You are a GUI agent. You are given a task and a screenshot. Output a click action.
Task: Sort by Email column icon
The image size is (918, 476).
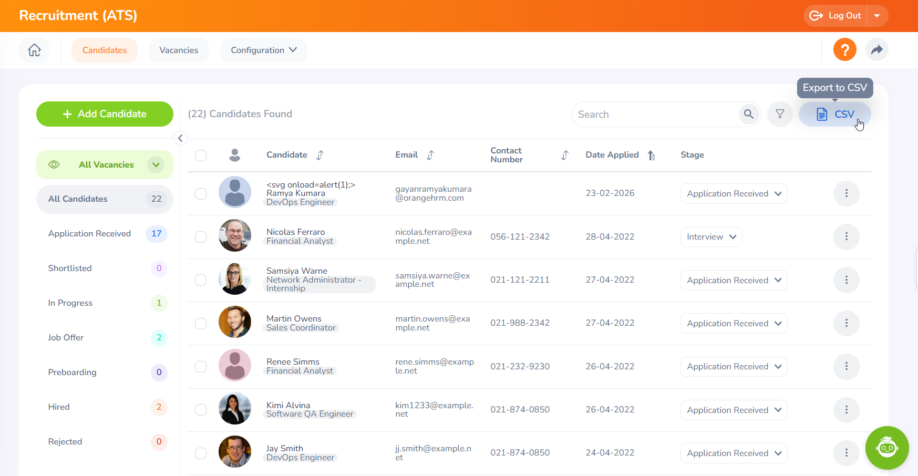430,155
